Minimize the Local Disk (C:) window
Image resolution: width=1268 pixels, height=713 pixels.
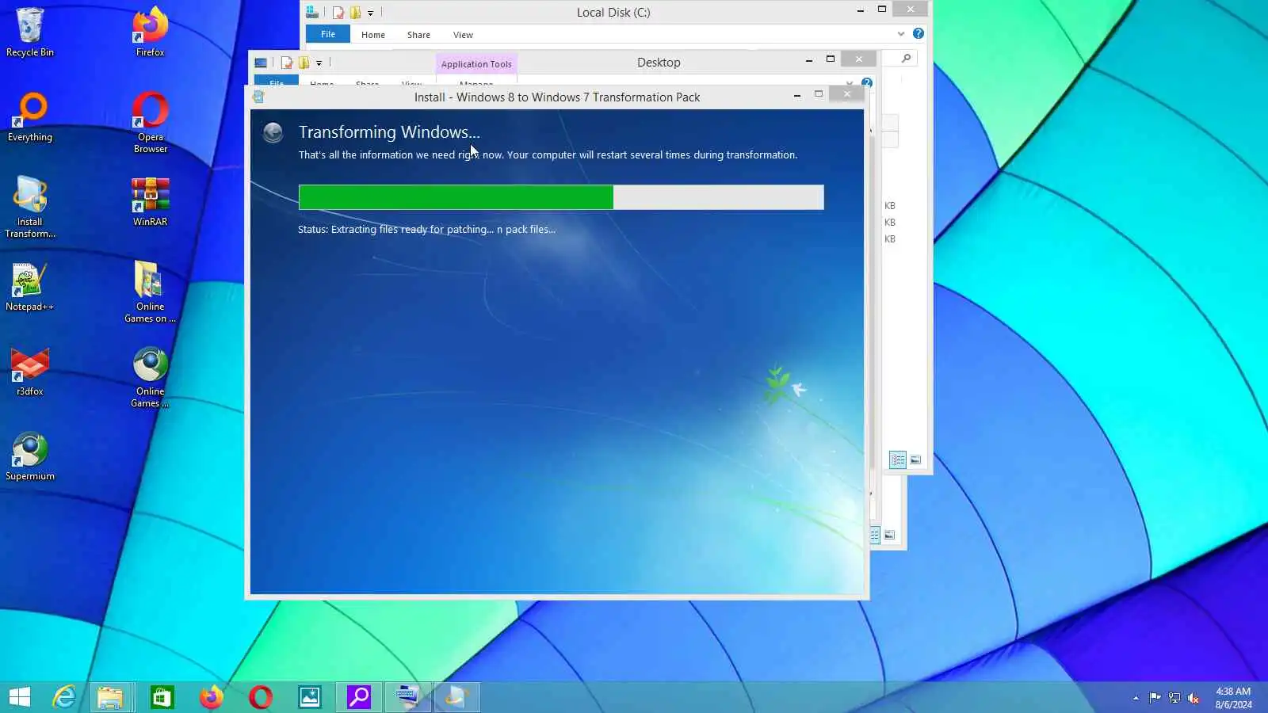tap(860, 10)
